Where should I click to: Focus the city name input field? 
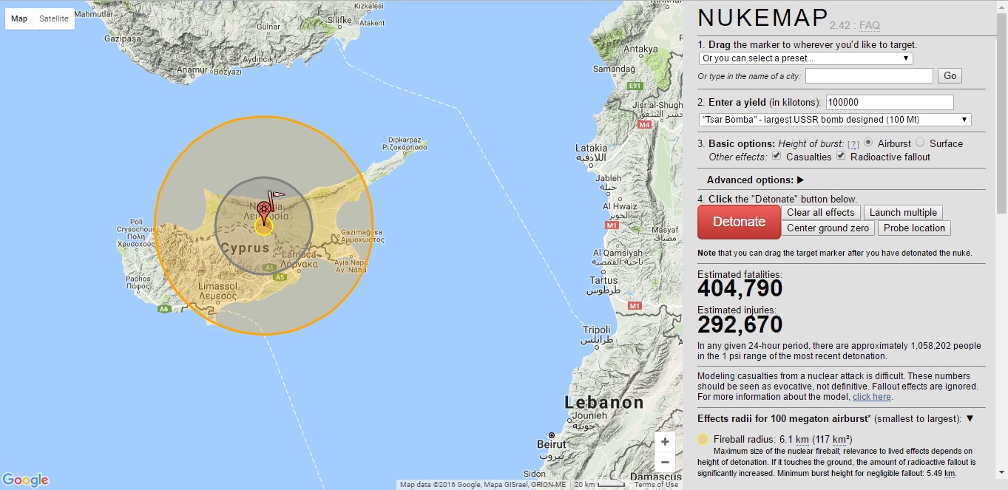pos(869,76)
